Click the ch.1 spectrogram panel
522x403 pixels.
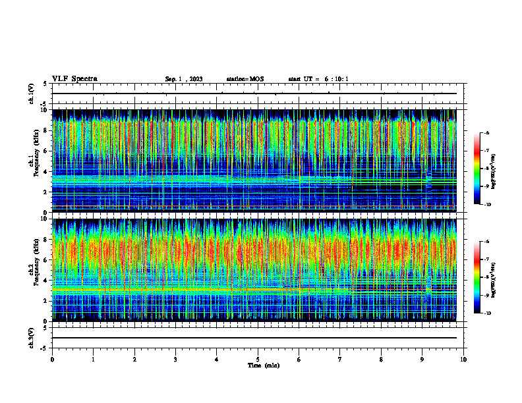pyautogui.click(x=254, y=161)
